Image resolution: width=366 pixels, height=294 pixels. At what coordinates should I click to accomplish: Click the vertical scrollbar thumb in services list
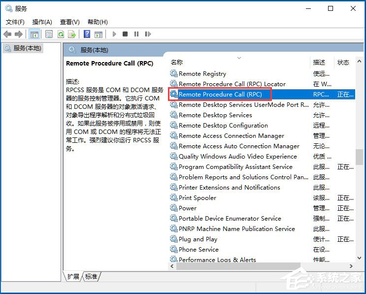click(359, 157)
